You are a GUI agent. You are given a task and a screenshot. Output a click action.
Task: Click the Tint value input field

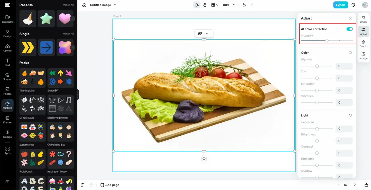[x=344, y=78]
